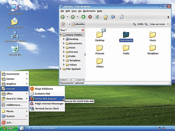The height and width of the screenshot is (131, 175).
Task: Open the My Documents desktop icon
Action: [x=15, y=23]
